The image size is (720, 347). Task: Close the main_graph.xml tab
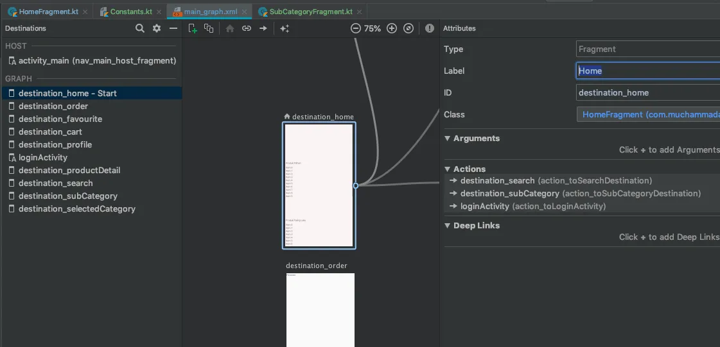coord(244,12)
